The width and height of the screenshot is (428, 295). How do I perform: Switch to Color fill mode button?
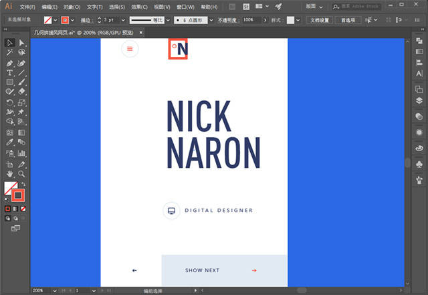tap(8, 209)
